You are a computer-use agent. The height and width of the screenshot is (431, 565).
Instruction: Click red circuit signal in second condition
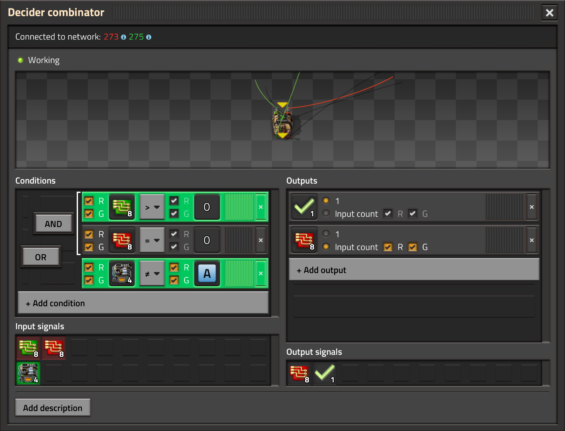click(122, 240)
